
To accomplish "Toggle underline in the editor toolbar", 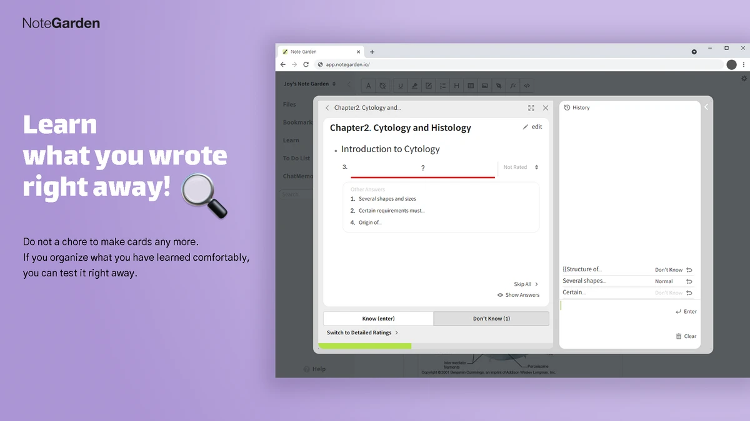I will tap(400, 86).
